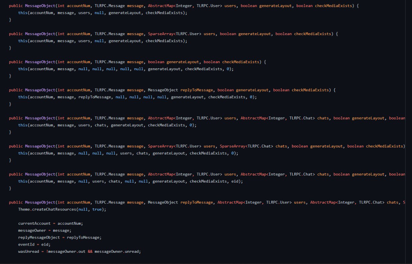Click the this() call with three nulls before users
The image size is (412, 264).
pos(128,153)
